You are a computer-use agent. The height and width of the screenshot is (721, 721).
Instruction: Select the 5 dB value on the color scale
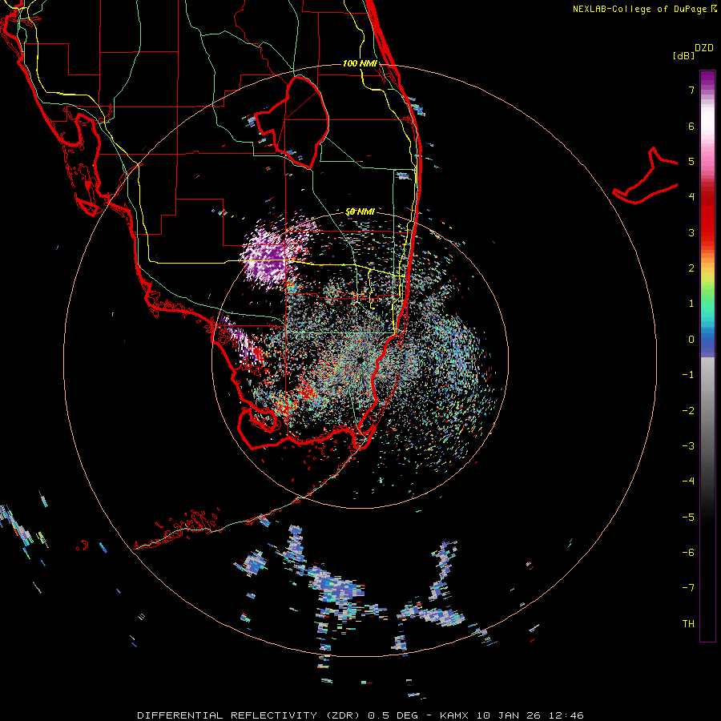(691, 161)
